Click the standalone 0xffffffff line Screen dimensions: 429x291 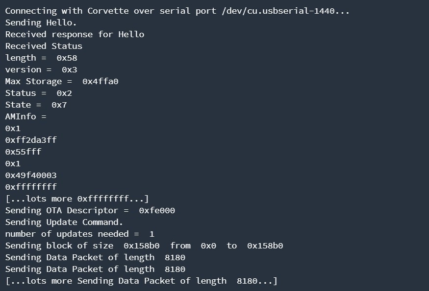[31, 187]
